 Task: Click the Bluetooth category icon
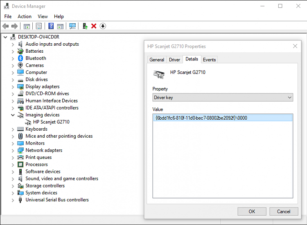[x=20, y=58]
